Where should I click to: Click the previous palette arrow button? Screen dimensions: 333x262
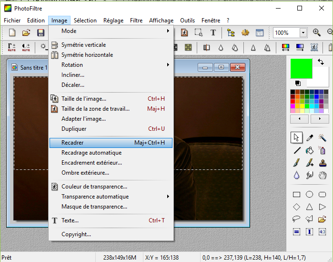[x=300, y=119]
